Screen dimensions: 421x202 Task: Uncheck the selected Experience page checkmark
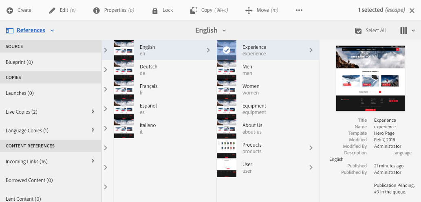pos(227,50)
